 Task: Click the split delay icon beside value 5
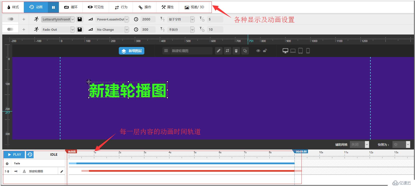tap(202, 19)
